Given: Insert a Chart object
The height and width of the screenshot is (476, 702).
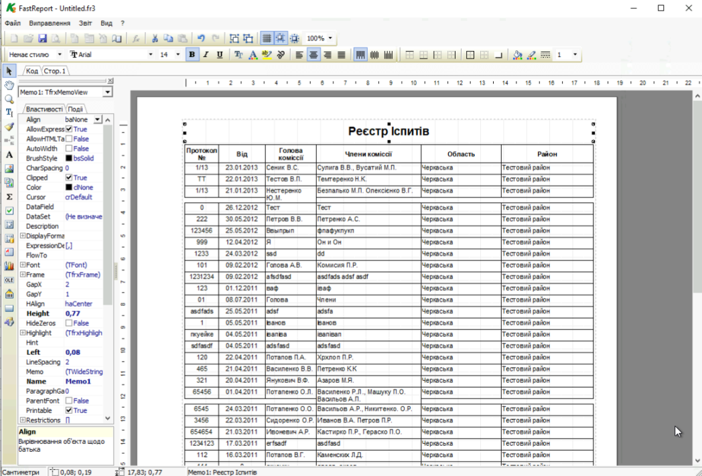Looking at the screenshot, I should coord(9,266).
